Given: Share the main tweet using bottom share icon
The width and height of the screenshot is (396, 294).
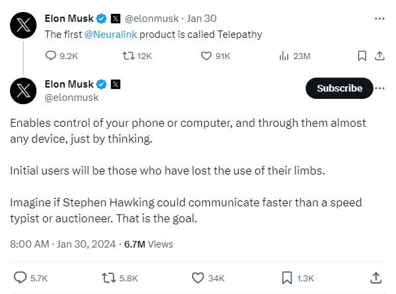Looking at the screenshot, I should [x=376, y=278].
